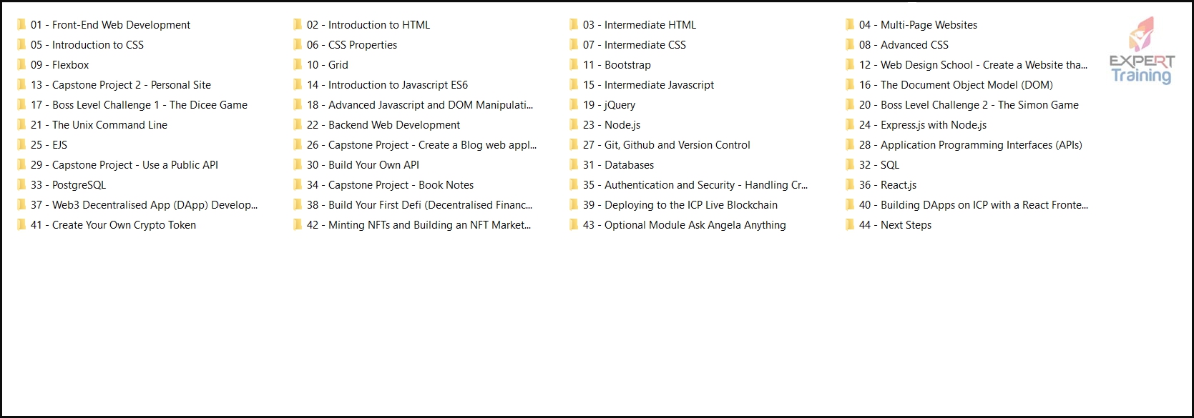Image resolution: width=1194 pixels, height=418 pixels.
Task: Click the folder icon beside 09 - Flexbox
Action: click(x=21, y=65)
